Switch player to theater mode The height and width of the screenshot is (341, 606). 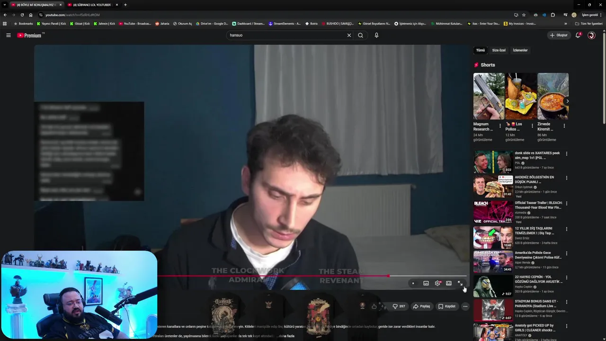point(449,283)
